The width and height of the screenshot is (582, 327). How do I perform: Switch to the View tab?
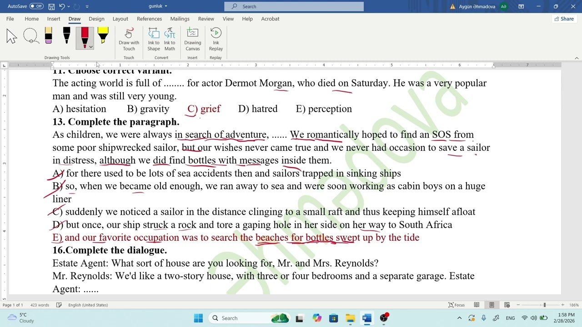pyautogui.click(x=228, y=19)
